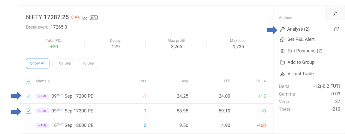Viewport: 345px width, 134px height.
Task: Open Analyse in a new window icon
Action: pos(336,29)
